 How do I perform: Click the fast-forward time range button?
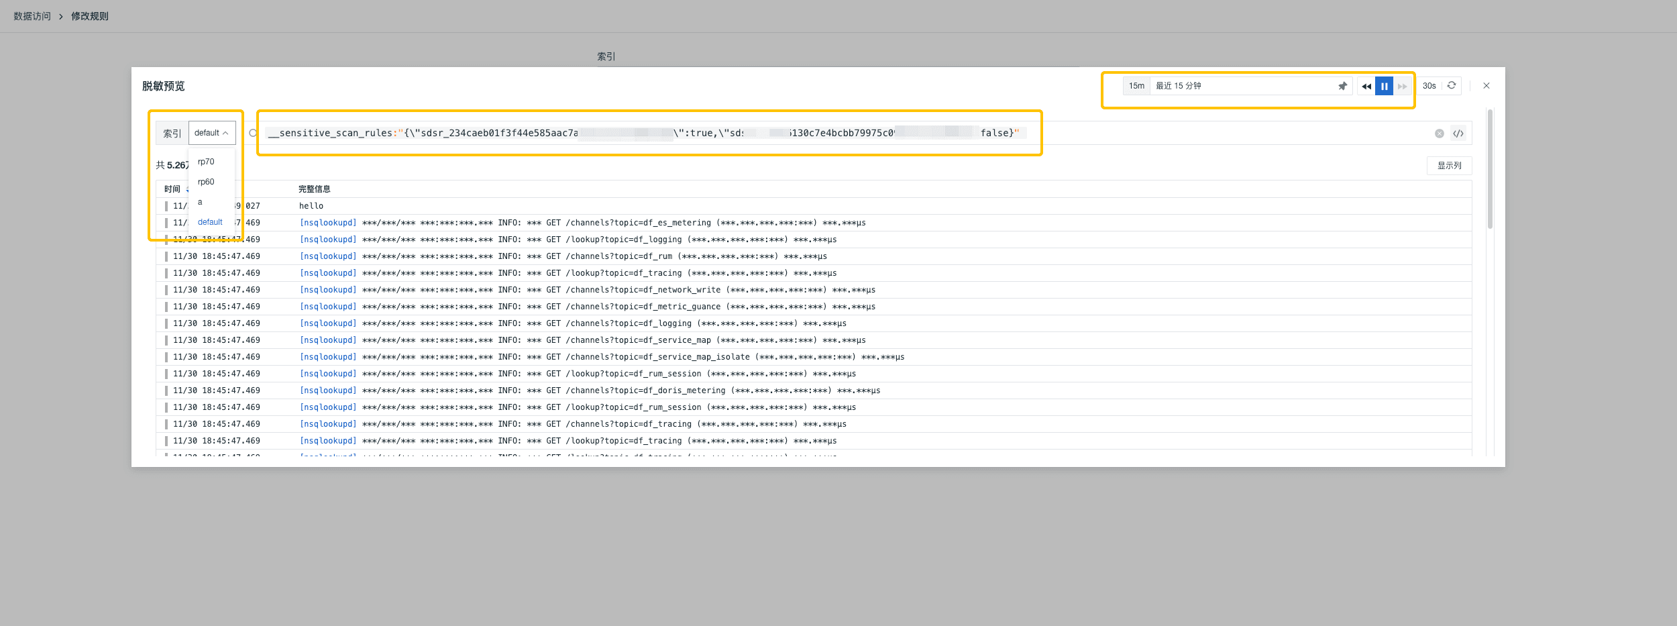(1402, 86)
